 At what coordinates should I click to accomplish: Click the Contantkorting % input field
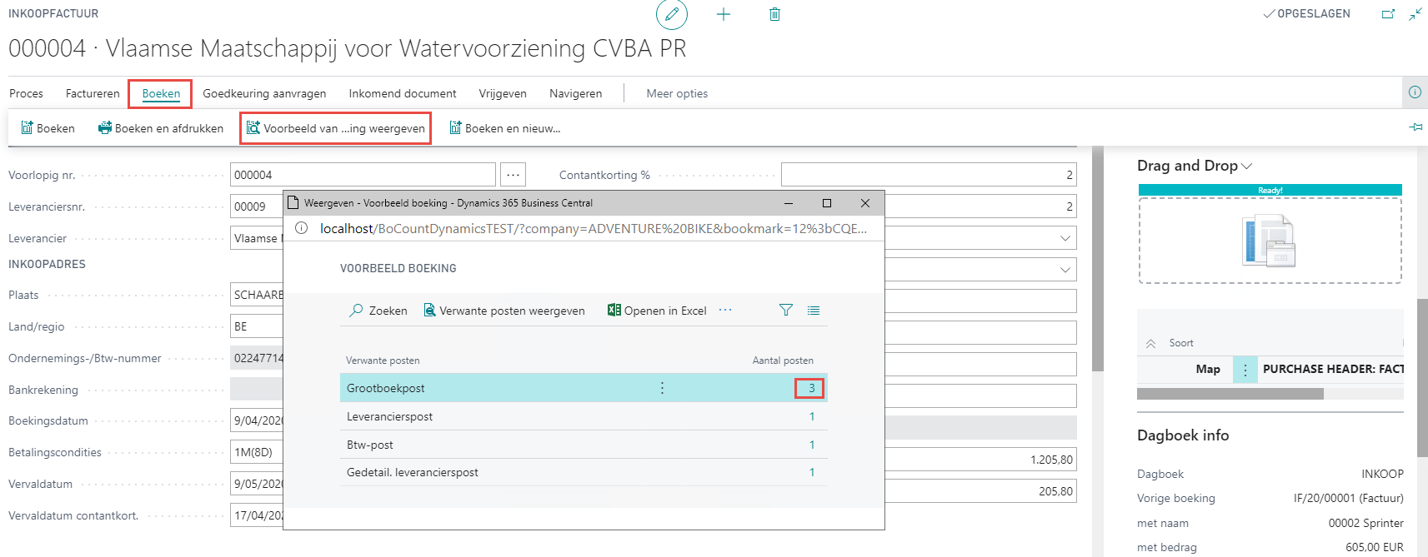[x=928, y=175]
